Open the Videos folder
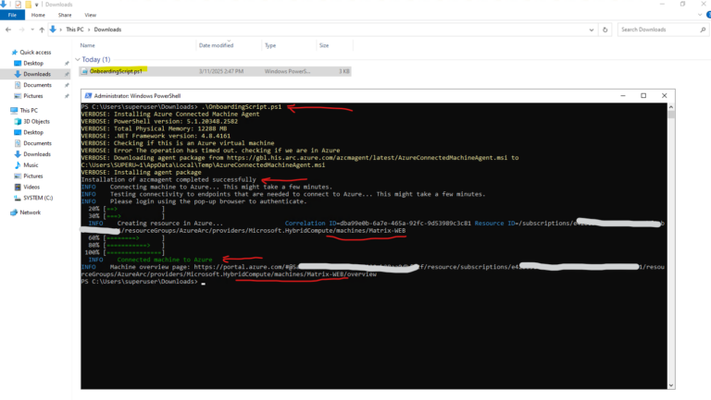Image resolution: width=711 pixels, height=400 pixels. pyautogui.click(x=31, y=187)
